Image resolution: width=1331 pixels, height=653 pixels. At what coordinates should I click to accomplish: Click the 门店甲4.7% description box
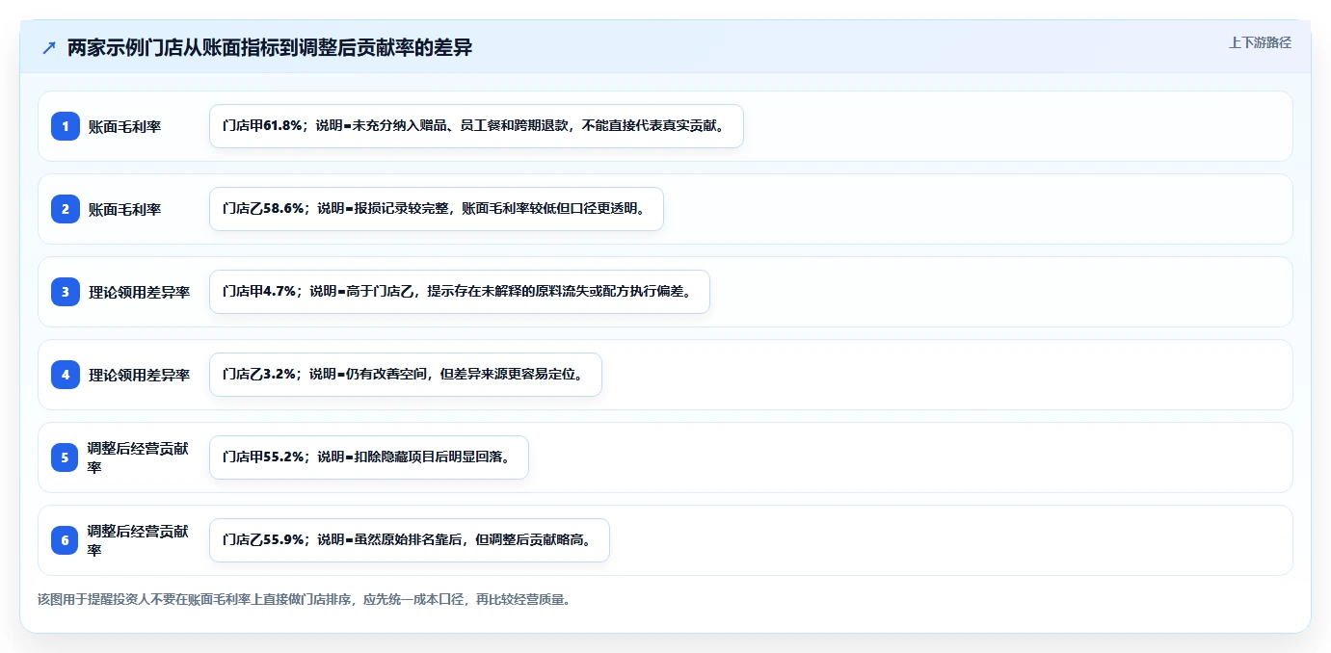(460, 292)
